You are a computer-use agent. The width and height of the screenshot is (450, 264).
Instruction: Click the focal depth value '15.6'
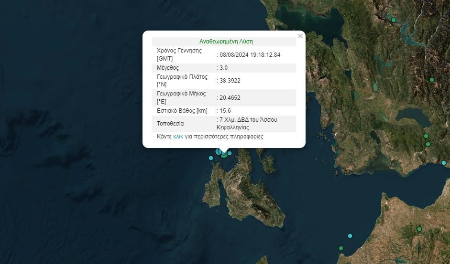tap(225, 111)
